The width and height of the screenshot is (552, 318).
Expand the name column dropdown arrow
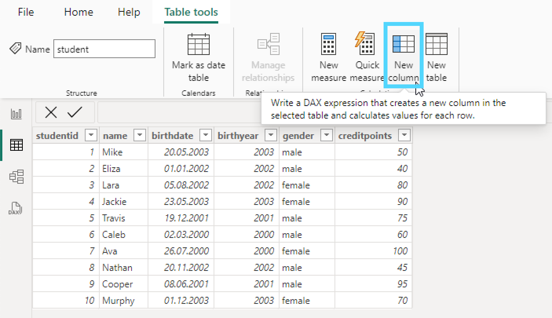point(140,135)
